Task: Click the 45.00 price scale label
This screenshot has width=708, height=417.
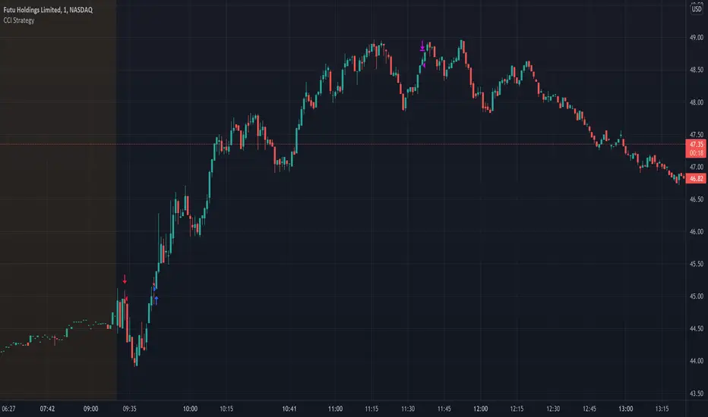Action: (695, 296)
